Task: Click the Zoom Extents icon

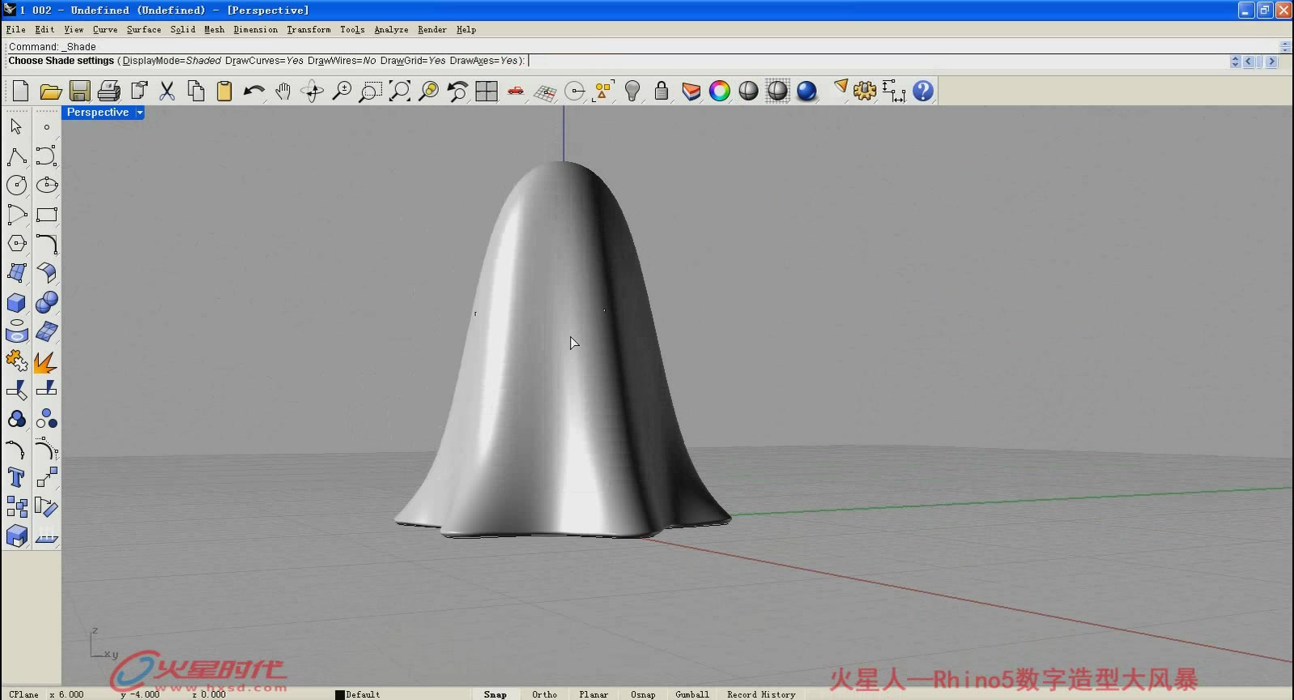Action: [399, 91]
